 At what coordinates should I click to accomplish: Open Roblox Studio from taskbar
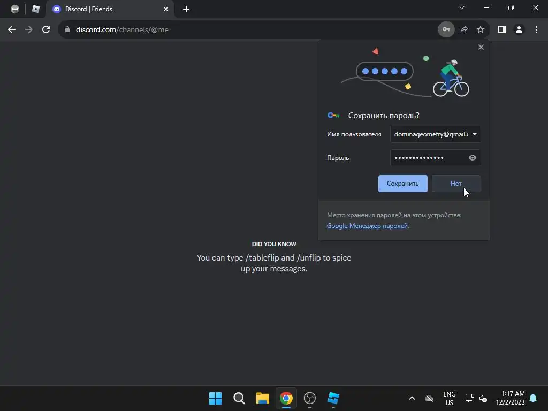click(x=333, y=398)
